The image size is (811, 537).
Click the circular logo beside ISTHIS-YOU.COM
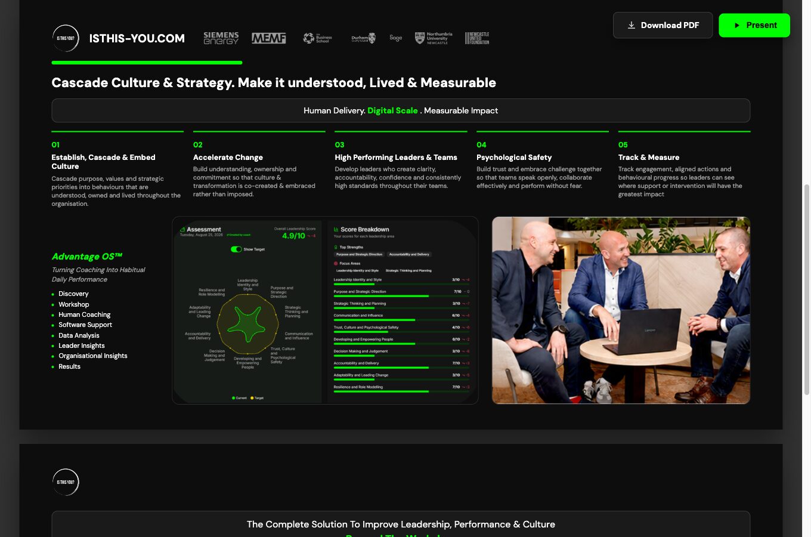(66, 38)
